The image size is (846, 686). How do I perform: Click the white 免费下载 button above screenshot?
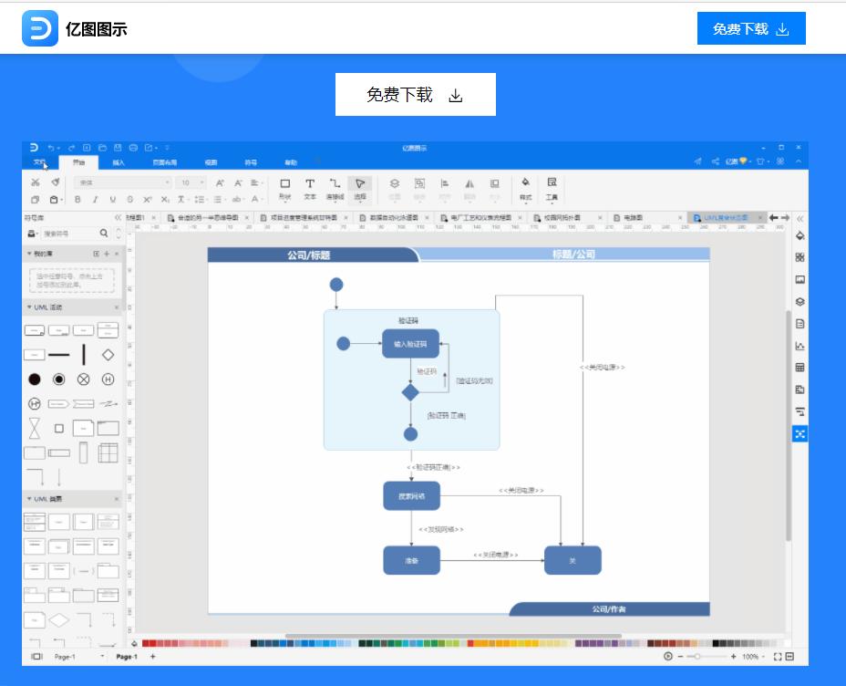click(415, 95)
